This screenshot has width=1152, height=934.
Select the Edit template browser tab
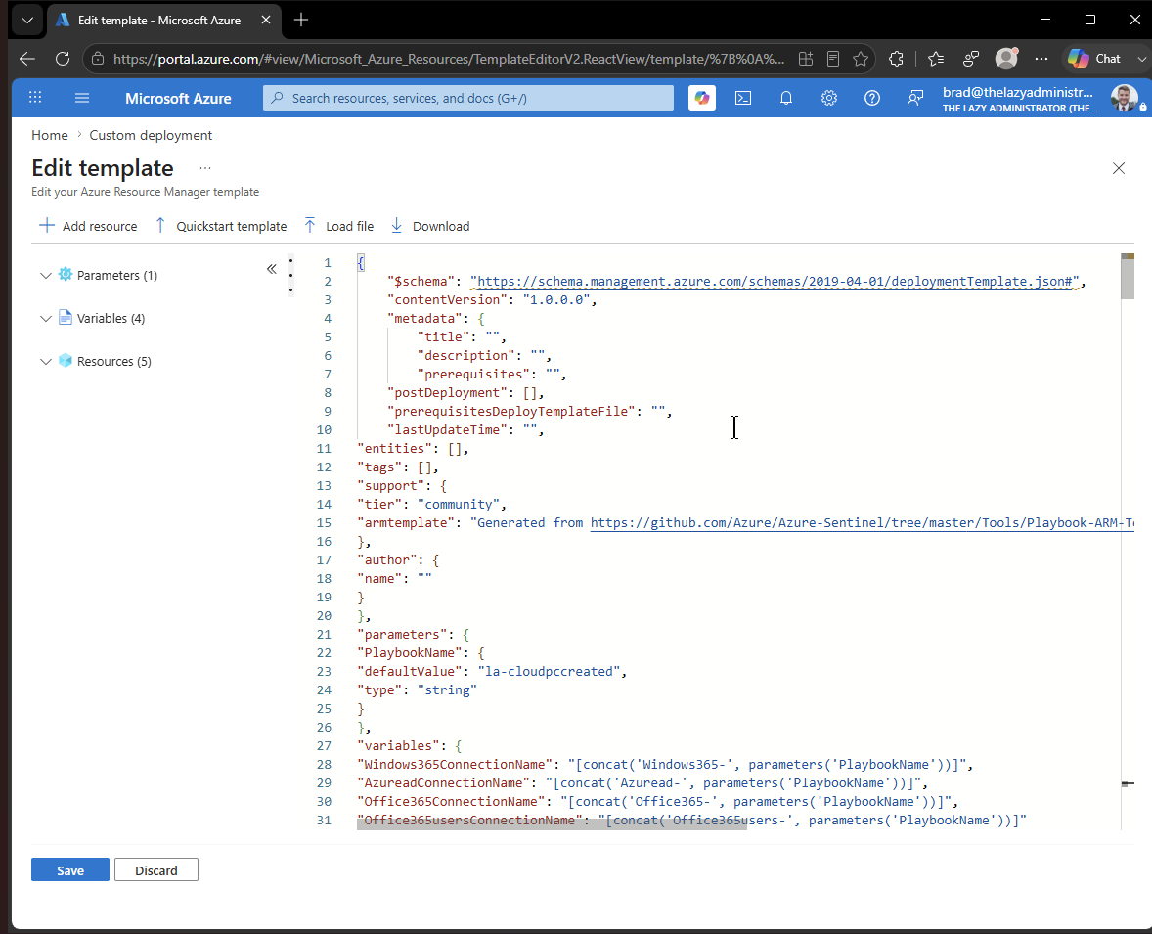coord(158,20)
